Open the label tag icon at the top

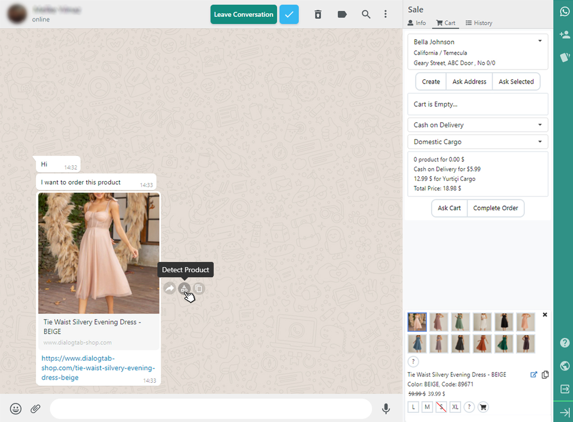point(342,14)
